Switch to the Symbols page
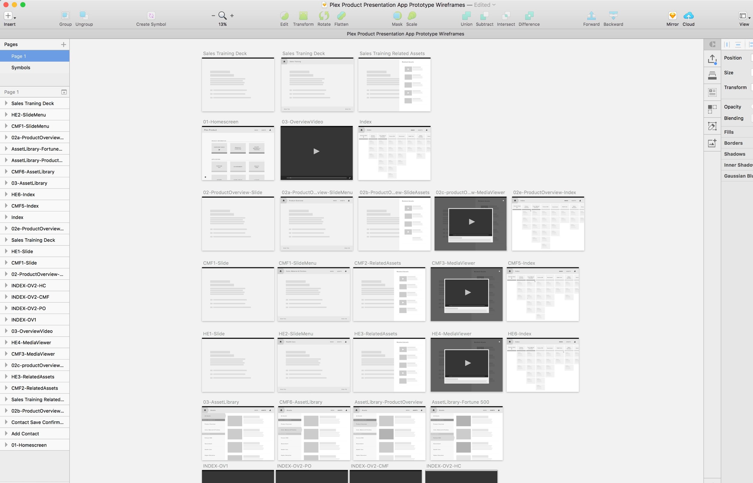Viewport: 753px width, 483px height. point(35,67)
